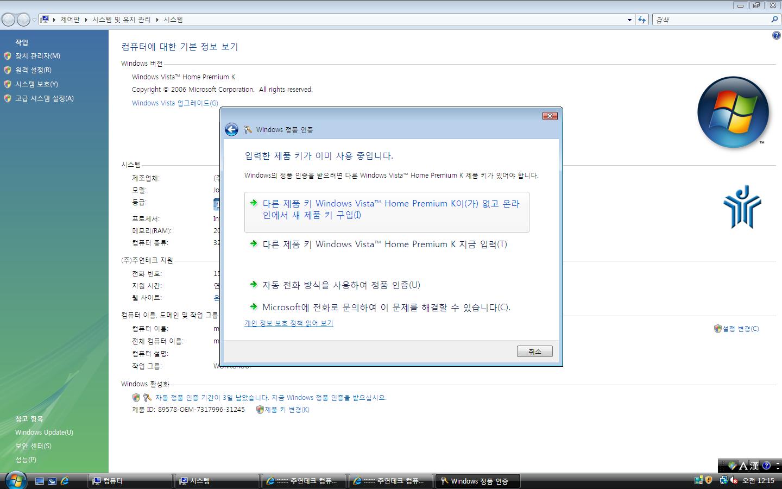Viewport: 782px width, 489px height.
Task: Switch to the first 주연테크 컴퓨... IE taskbar button
Action: tap(304, 481)
